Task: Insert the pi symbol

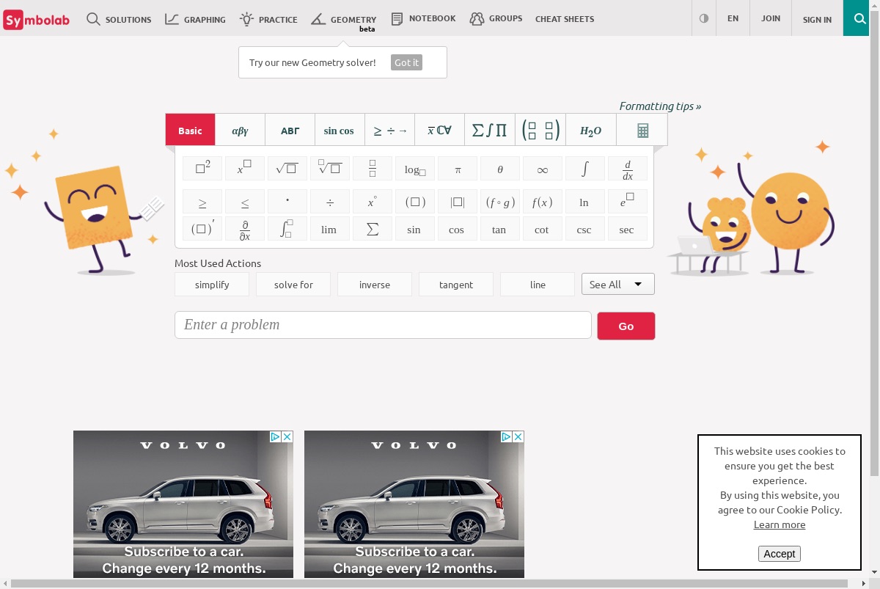Action: click(458, 169)
